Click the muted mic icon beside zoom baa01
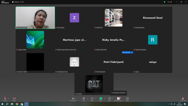 (x=56, y=28)
